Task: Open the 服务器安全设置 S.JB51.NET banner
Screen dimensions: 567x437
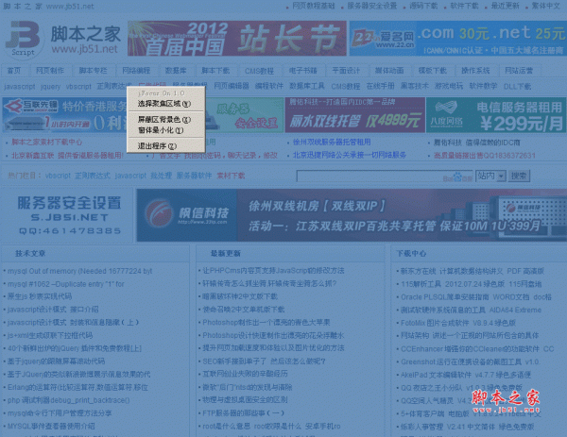Action: click(68, 215)
